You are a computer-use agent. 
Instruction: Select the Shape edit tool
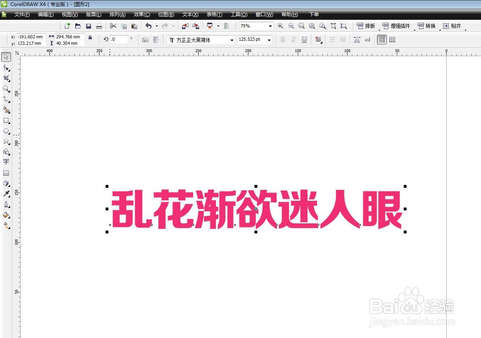click(x=6, y=68)
